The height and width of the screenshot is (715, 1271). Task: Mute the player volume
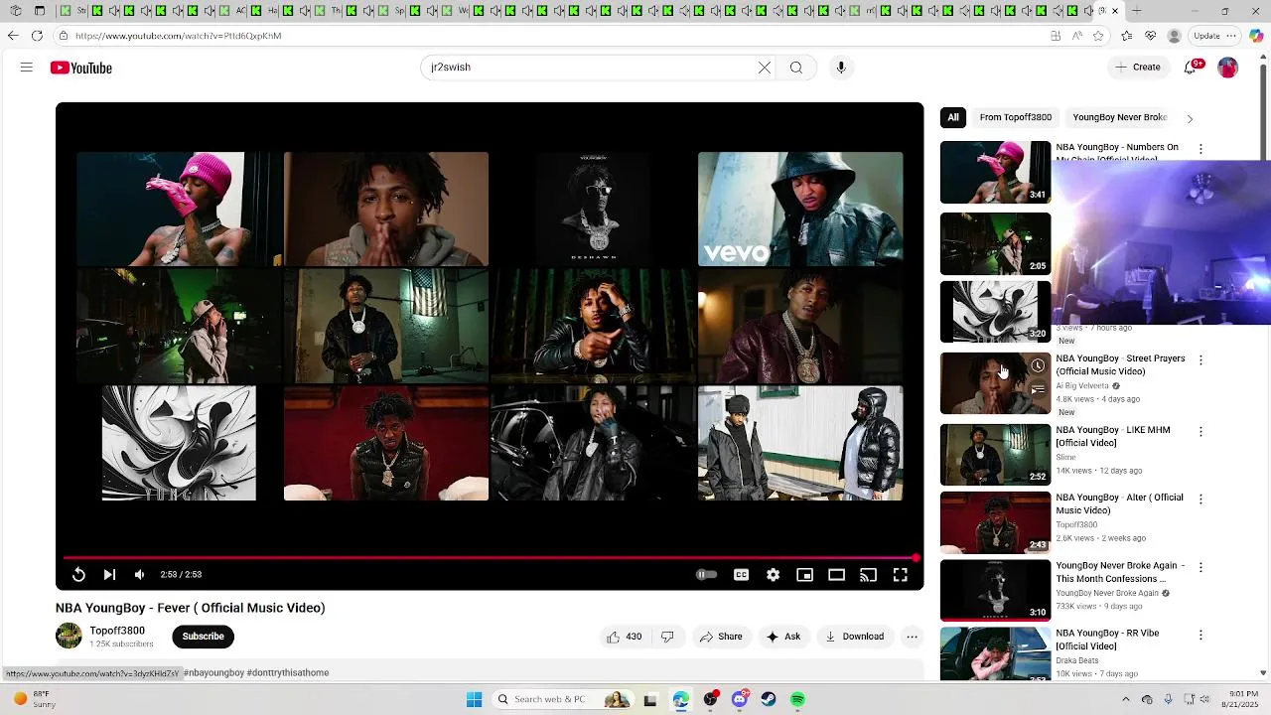pos(140,574)
